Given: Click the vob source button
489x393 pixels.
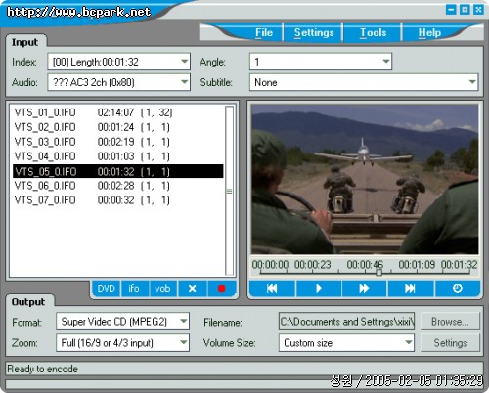Looking at the screenshot, I should pos(162,289).
